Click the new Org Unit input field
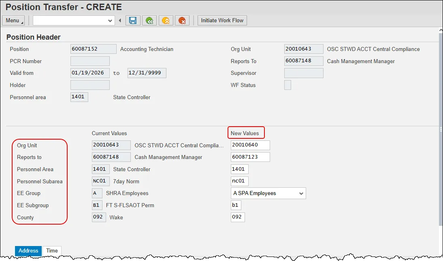Screen dimensions: 443x261 250,145
